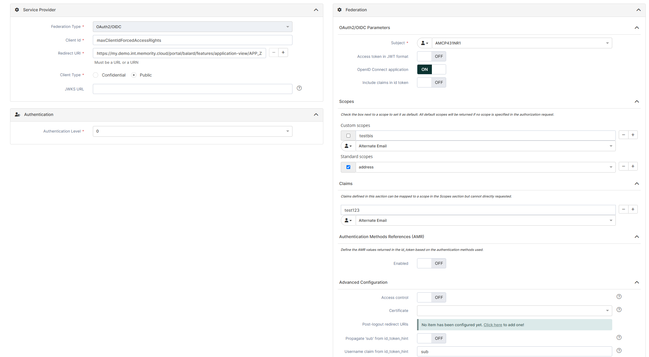Image resolution: width=649 pixels, height=357 pixels.
Task: Add a new claim row
Action: 633,209
